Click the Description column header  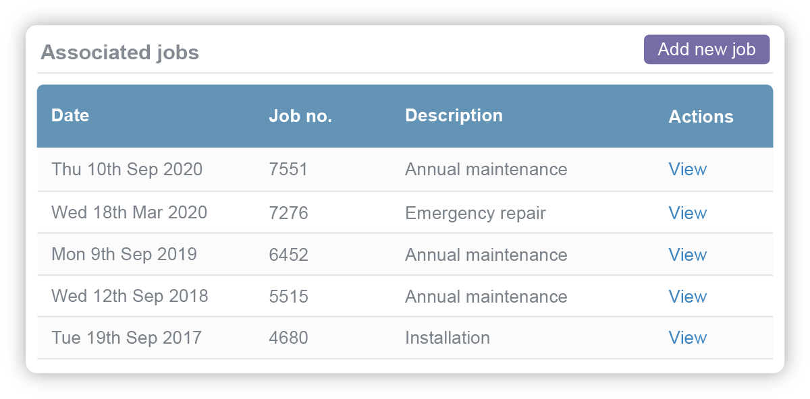point(454,115)
